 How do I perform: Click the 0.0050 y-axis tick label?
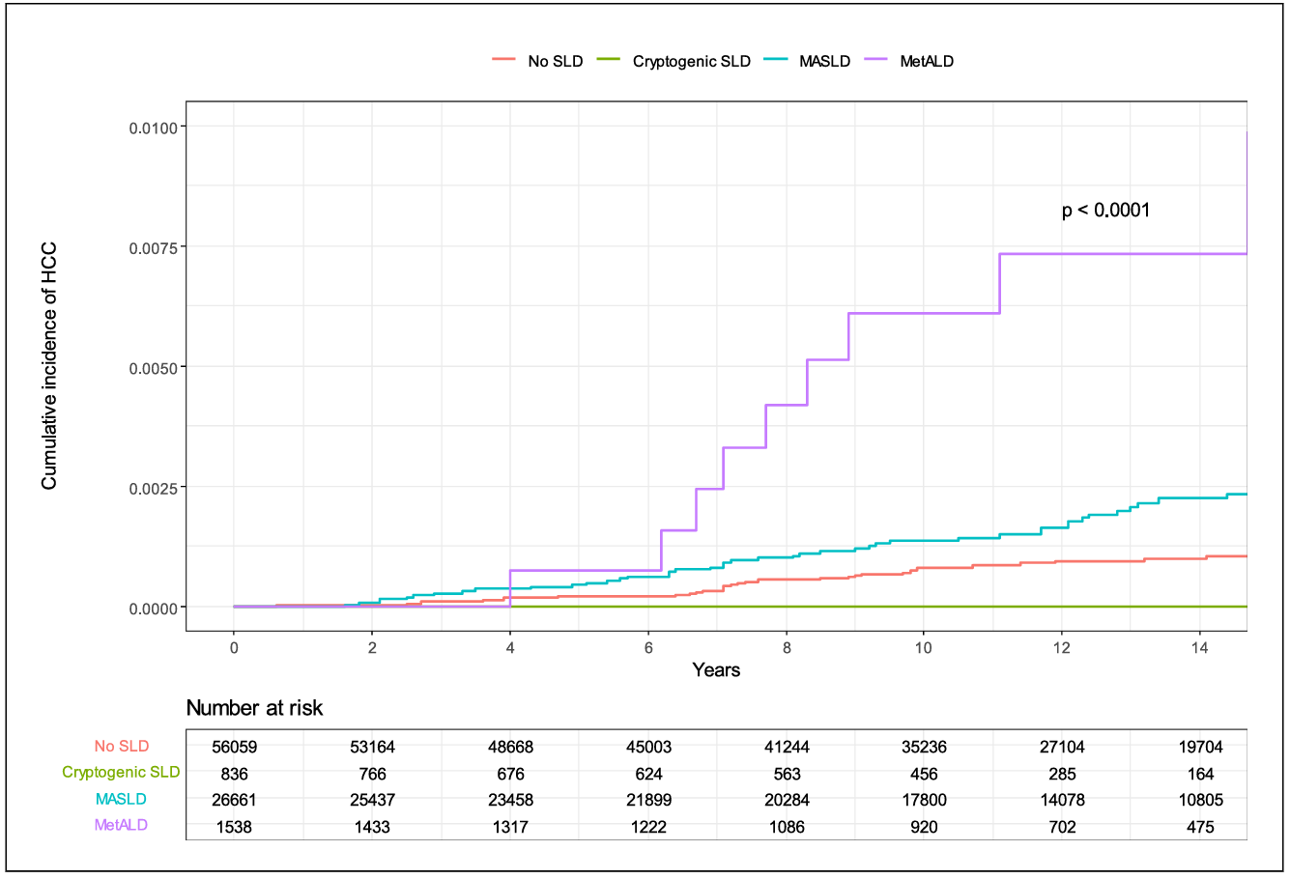(152, 367)
